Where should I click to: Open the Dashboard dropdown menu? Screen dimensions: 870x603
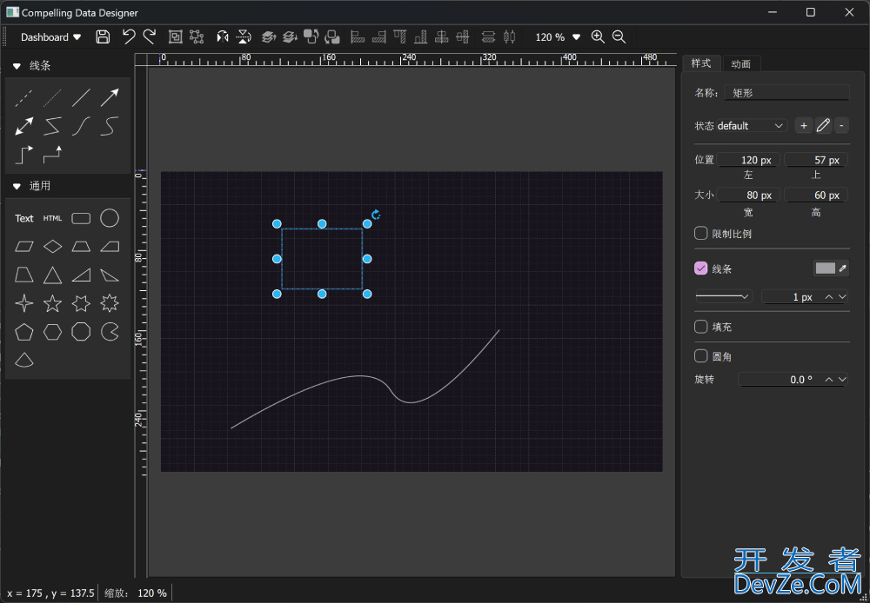[x=51, y=37]
